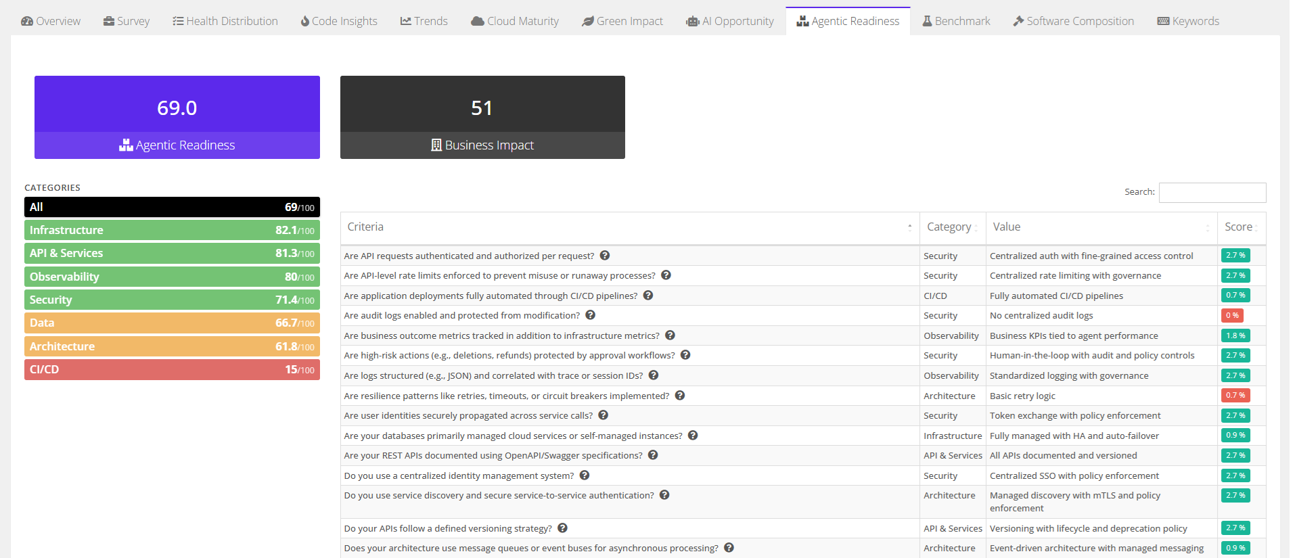
Task: Filter by Observability category
Action: click(x=172, y=277)
